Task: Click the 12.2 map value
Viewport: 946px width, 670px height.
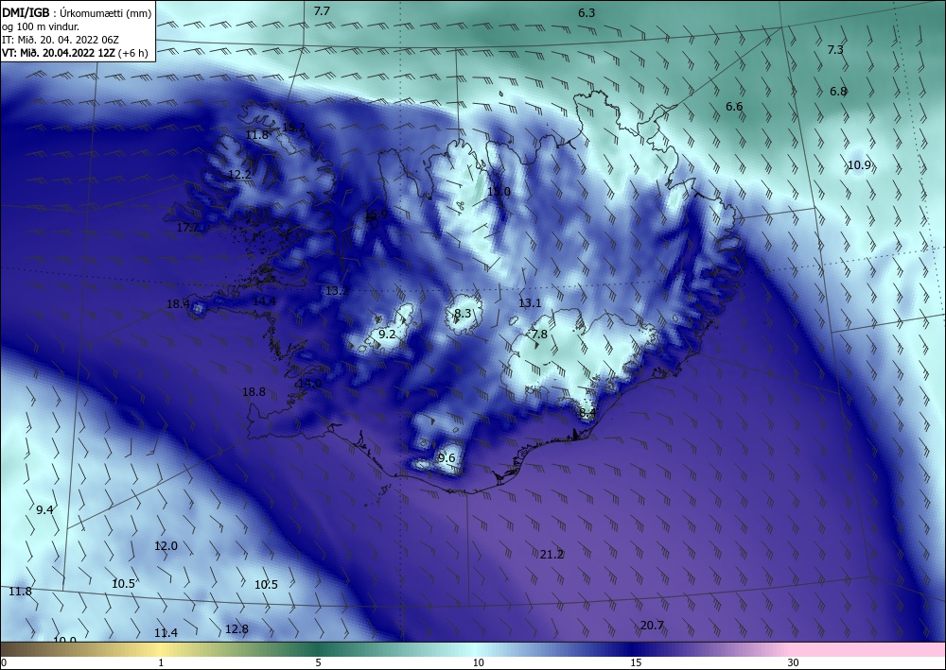Action: coord(239,174)
